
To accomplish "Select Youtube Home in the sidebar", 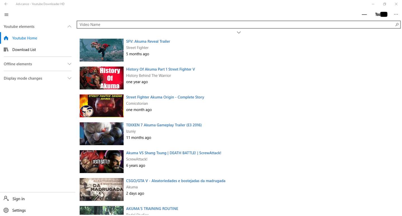I will coord(38,38).
